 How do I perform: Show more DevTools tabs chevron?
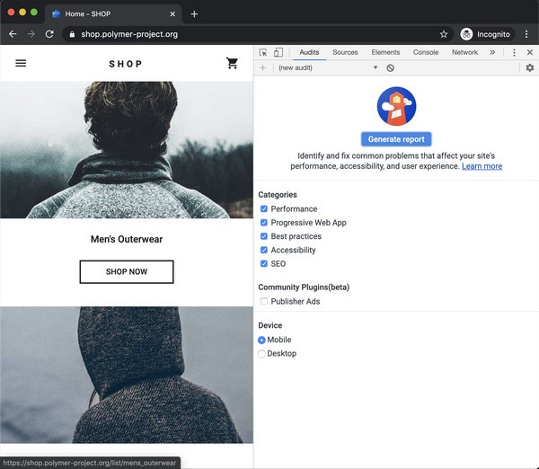pyautogui.click(x=492, y=53)
